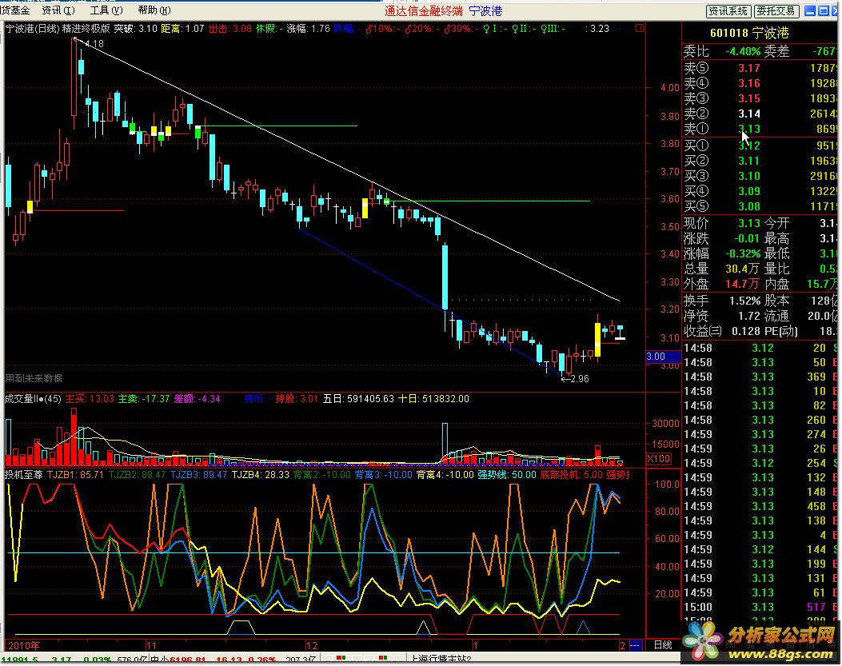Click the 涨跌 -0.01 value
Image resolution: width=842 pixels, height=666 pixels.
tap(747, 238)
